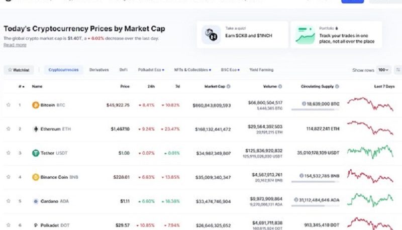Star Ethereum to add to watchlist
This screenshot has height=230, width=402.
coord(9,129)
